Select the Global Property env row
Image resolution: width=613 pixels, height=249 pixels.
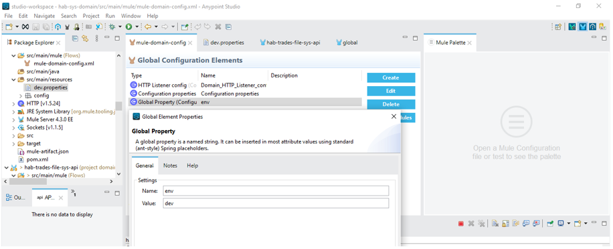pos(245,102)
